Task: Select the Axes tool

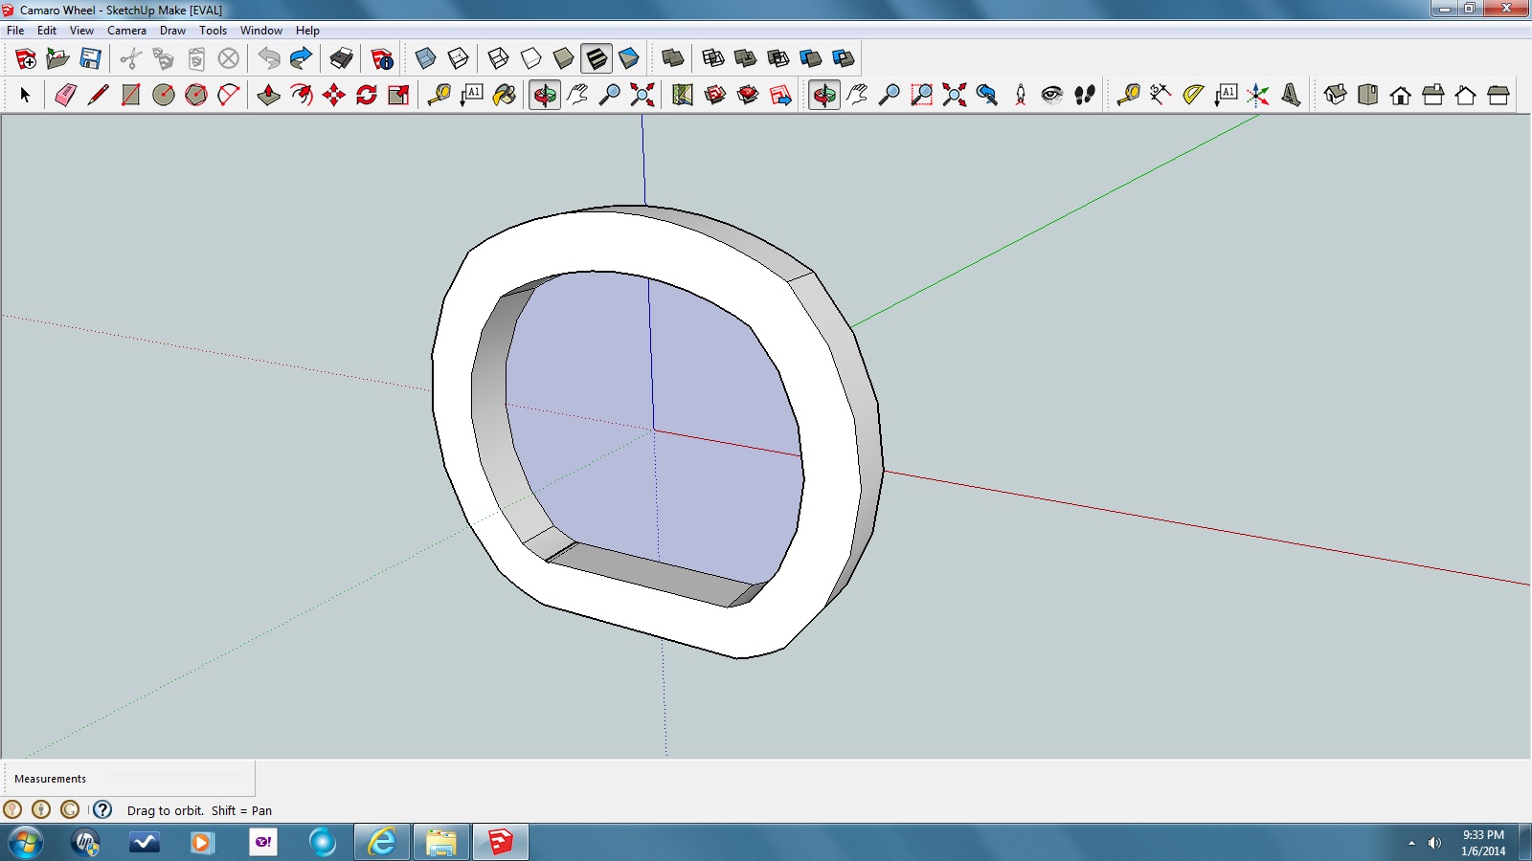Action: coord(1258,95)
